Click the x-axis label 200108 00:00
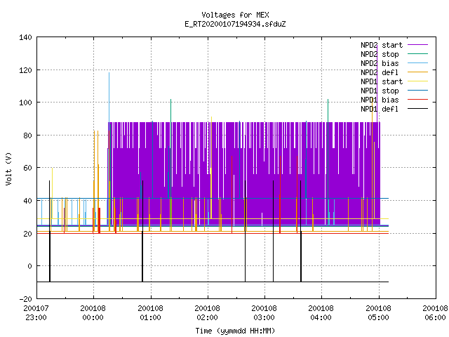 pyautogui.click(x=93, y=313)
